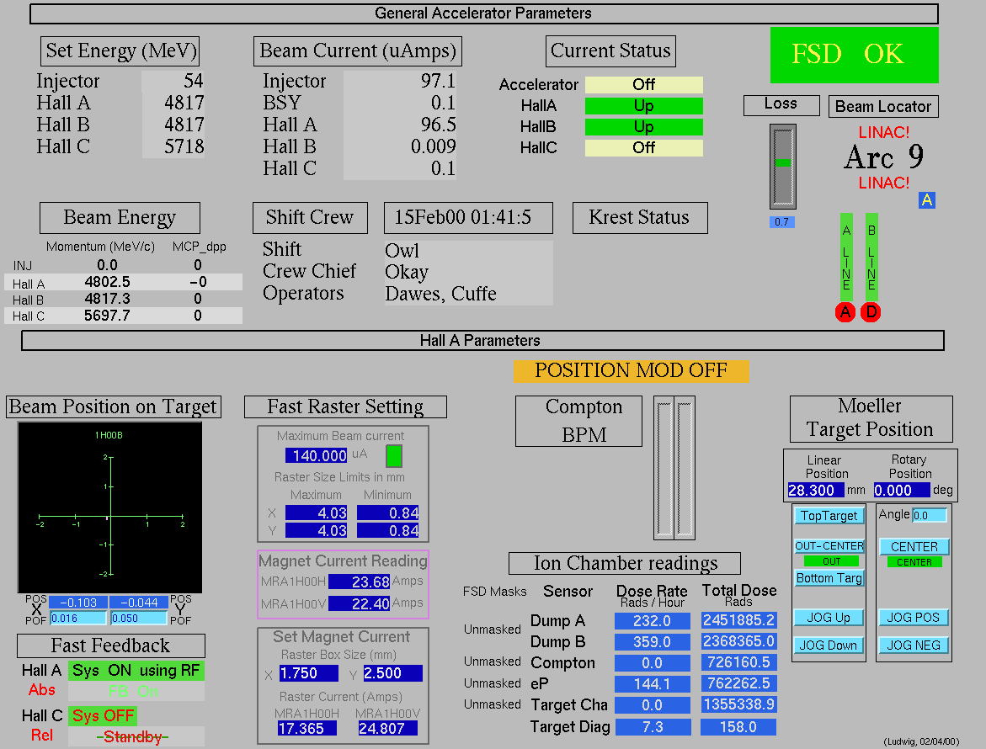The width and height of the screenshot is (986, 749).
Task: Click the red D circle indicator
Action: coord(871,312)
